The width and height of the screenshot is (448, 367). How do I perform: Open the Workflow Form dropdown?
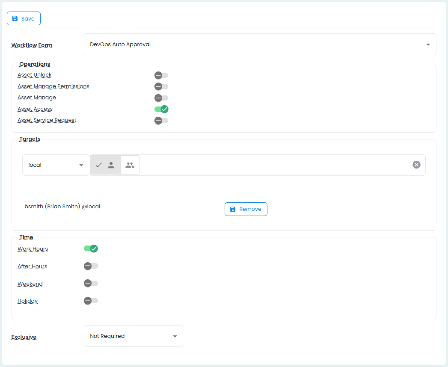pyautogui.click(x=260, y=44)
